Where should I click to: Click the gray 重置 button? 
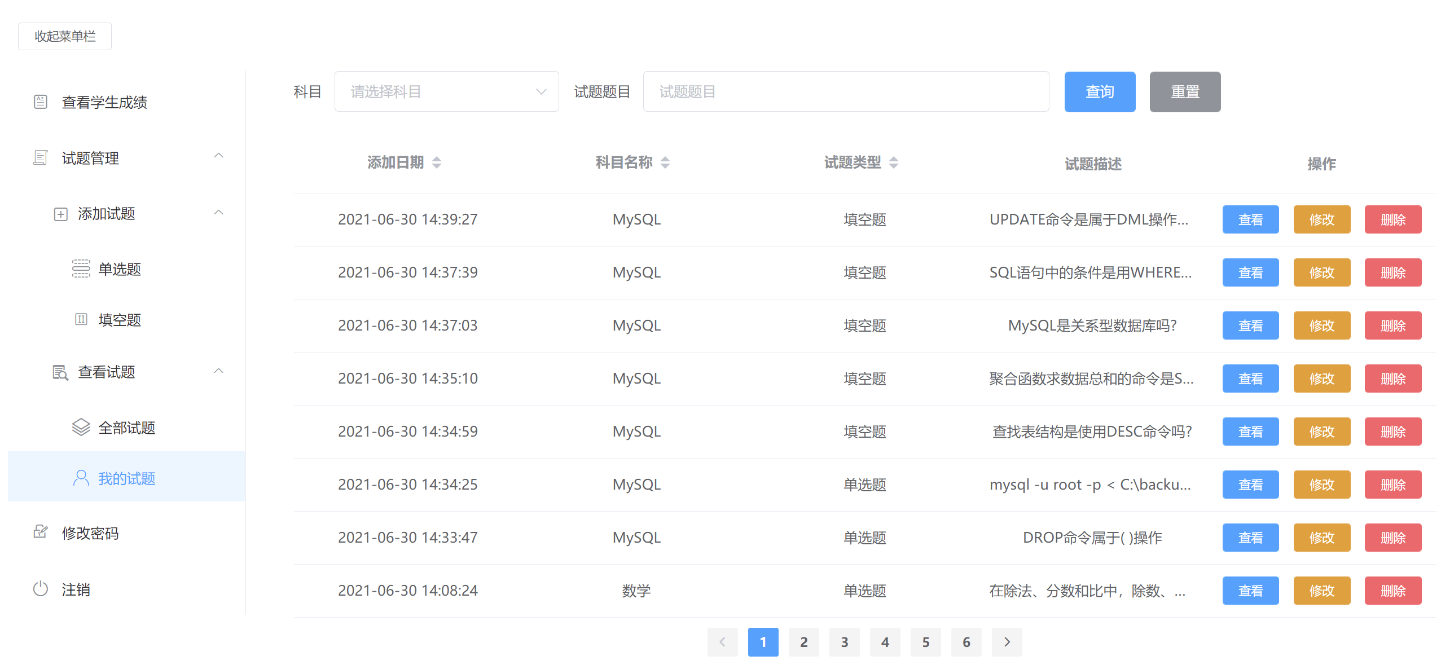tap(1185, 92)
